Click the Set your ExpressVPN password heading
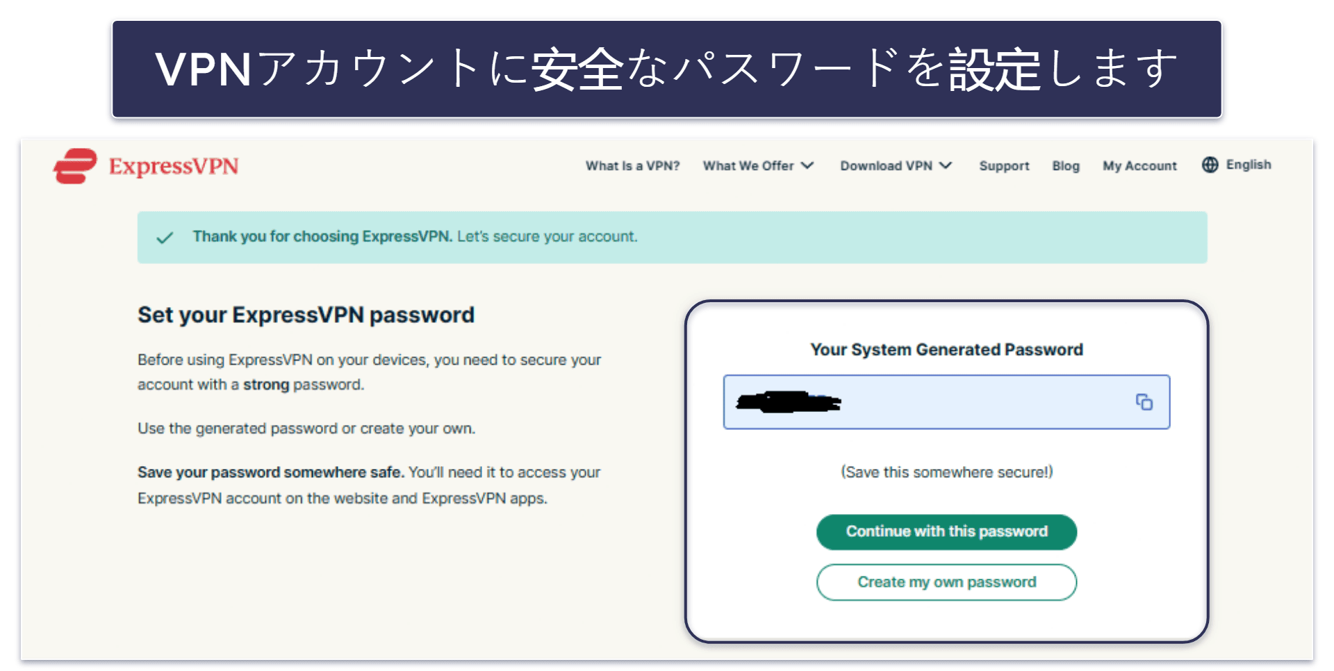 (306, 315)
